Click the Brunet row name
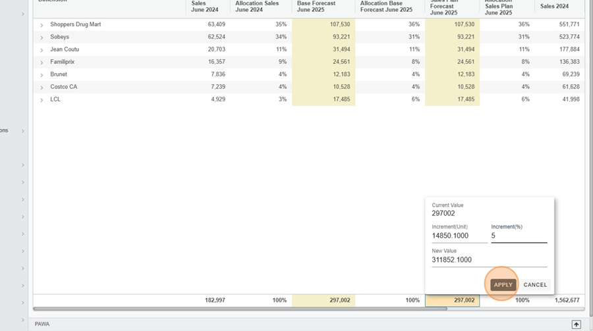This screenshot has width=593, height=331. coord(59,74)
